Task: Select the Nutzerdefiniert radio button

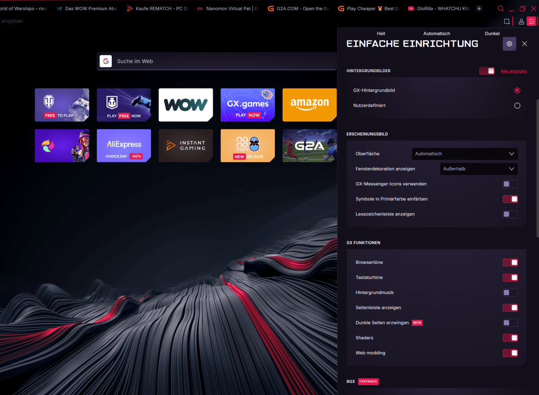Action: tap(517, 105)
